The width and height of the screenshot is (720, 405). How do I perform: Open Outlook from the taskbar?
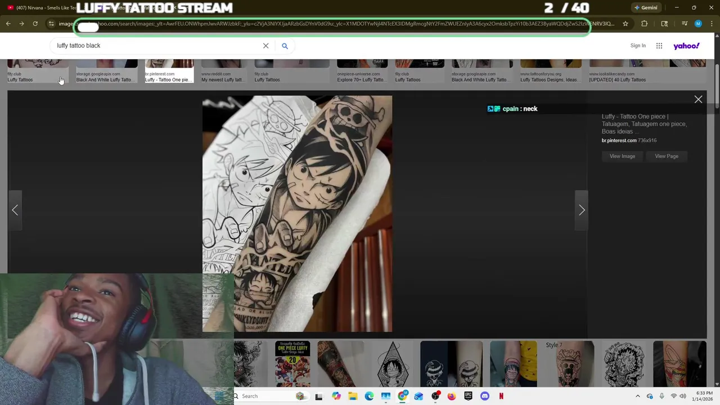pos(418,396)
